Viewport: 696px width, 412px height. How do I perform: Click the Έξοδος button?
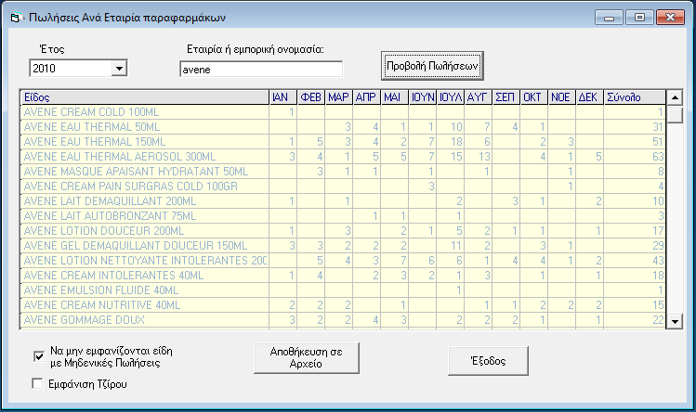pyautogui.click(x=488, y=361)
